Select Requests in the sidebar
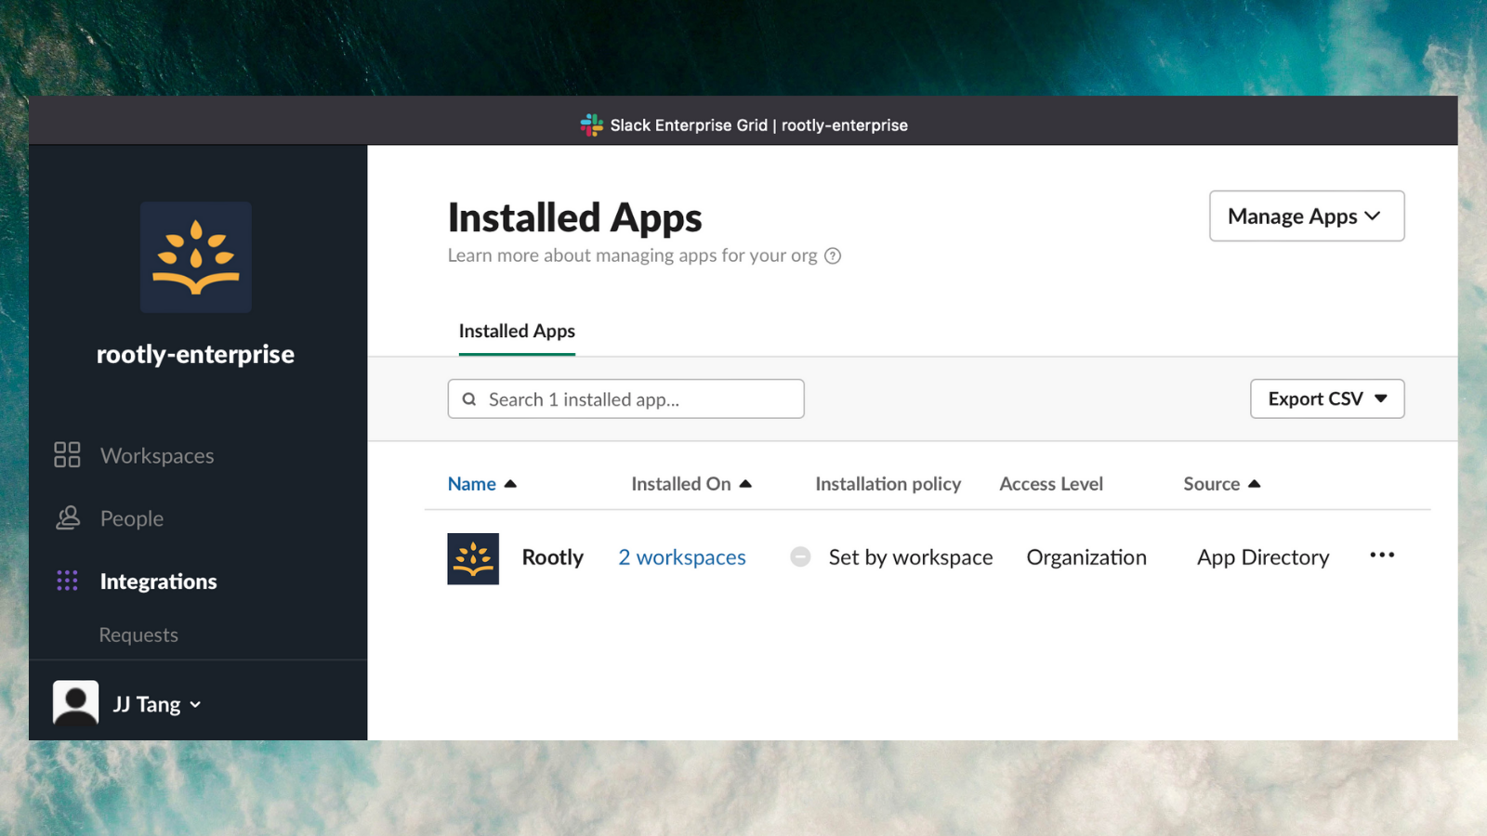This screenshot has height=836, width=1487. point(138,634)
